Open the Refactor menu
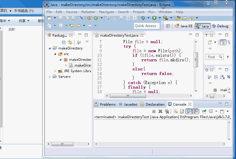 88,12
